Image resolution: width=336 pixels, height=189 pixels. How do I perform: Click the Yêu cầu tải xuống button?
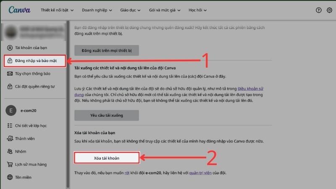click(107, 115)
